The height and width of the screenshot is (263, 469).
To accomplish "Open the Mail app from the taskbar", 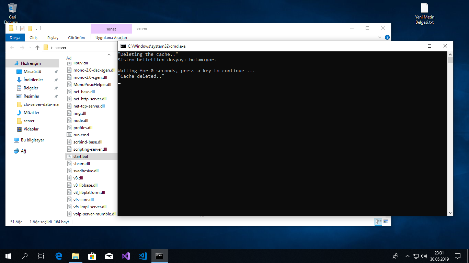I will (x=109, y=256).
